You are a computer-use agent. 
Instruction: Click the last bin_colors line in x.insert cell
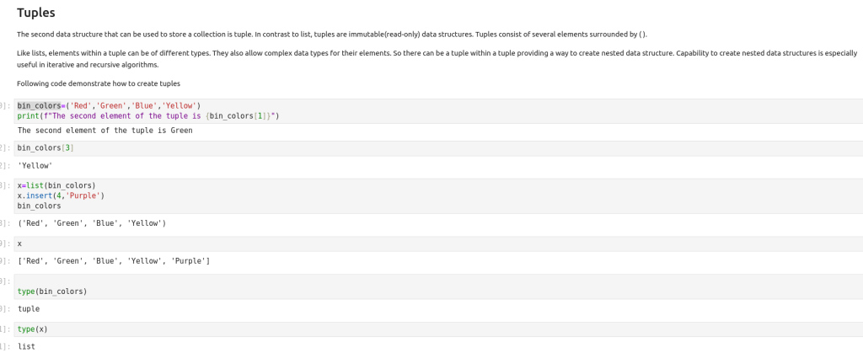39,206
